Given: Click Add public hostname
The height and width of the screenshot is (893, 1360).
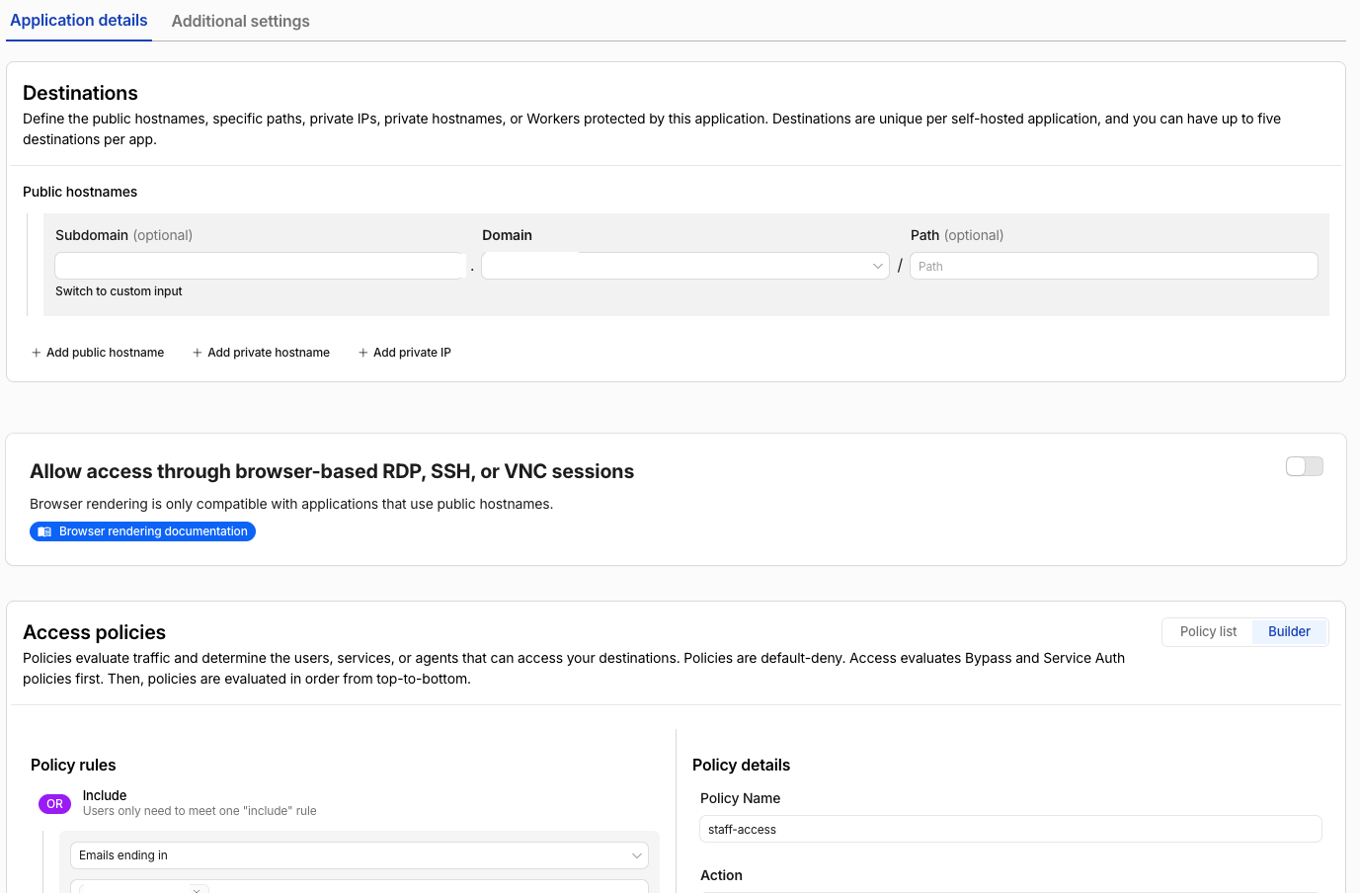Looking at the screenshot, I should tap(98, 353).
